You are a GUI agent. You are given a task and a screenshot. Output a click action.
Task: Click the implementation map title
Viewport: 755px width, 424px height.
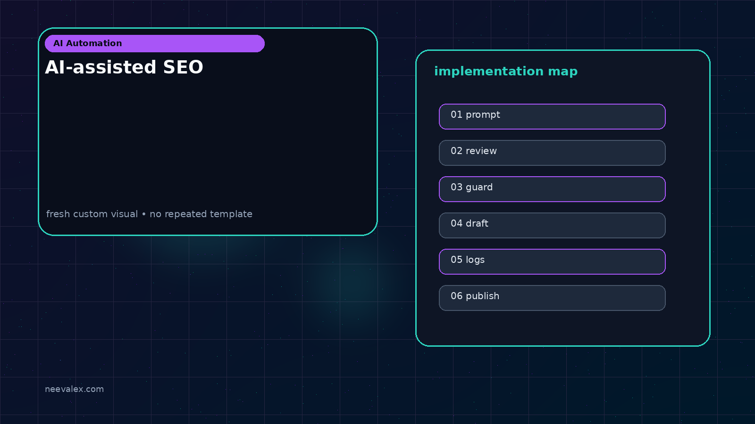pos(506,71)
